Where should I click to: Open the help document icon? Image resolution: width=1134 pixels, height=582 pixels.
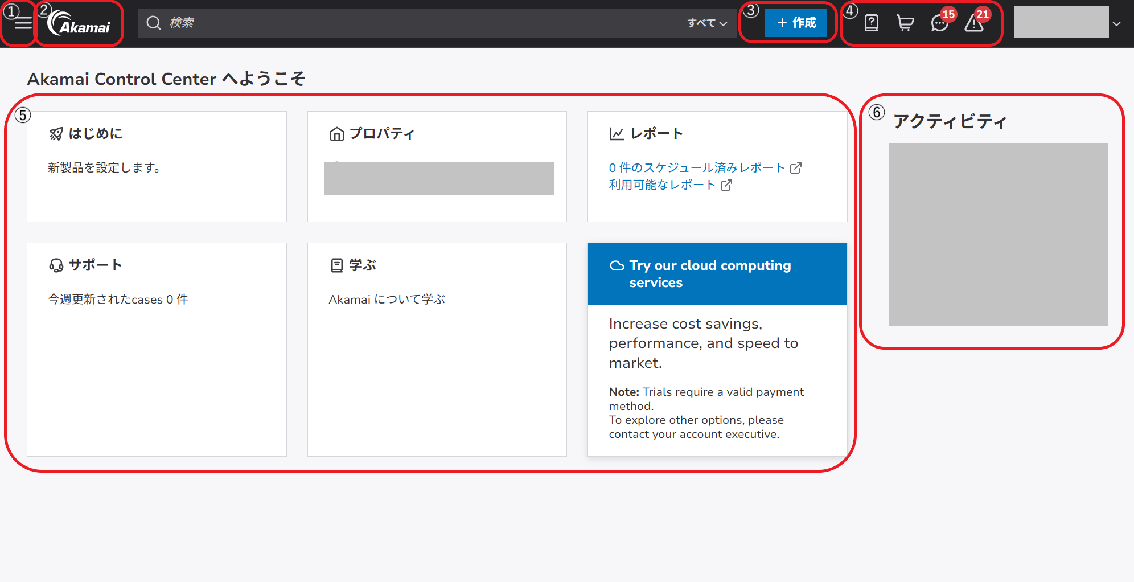[x=872, y=23]
